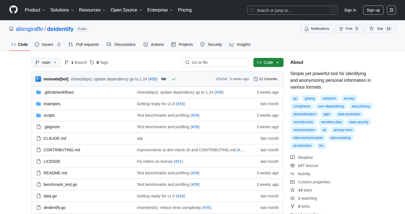Click the Sign in link
This screenshot has width=405, height=214.
(x=350, y=10)
